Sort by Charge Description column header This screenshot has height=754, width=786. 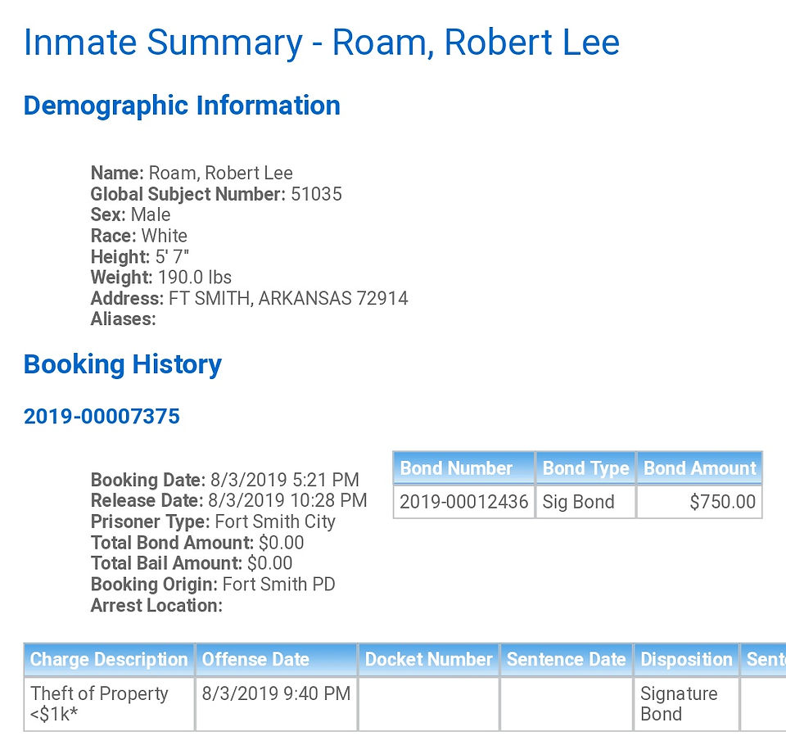point(109,659)
